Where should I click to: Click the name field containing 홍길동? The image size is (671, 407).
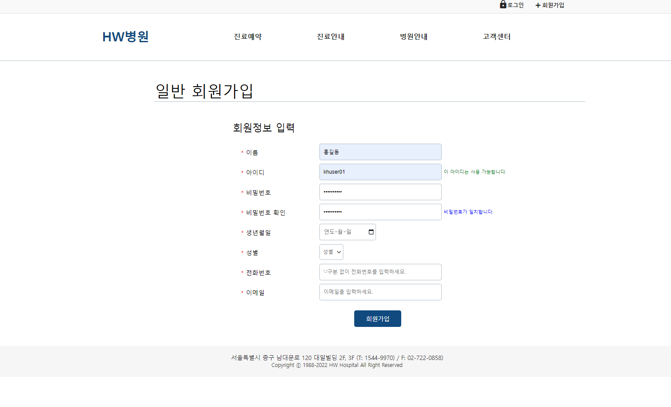[380, 151]
